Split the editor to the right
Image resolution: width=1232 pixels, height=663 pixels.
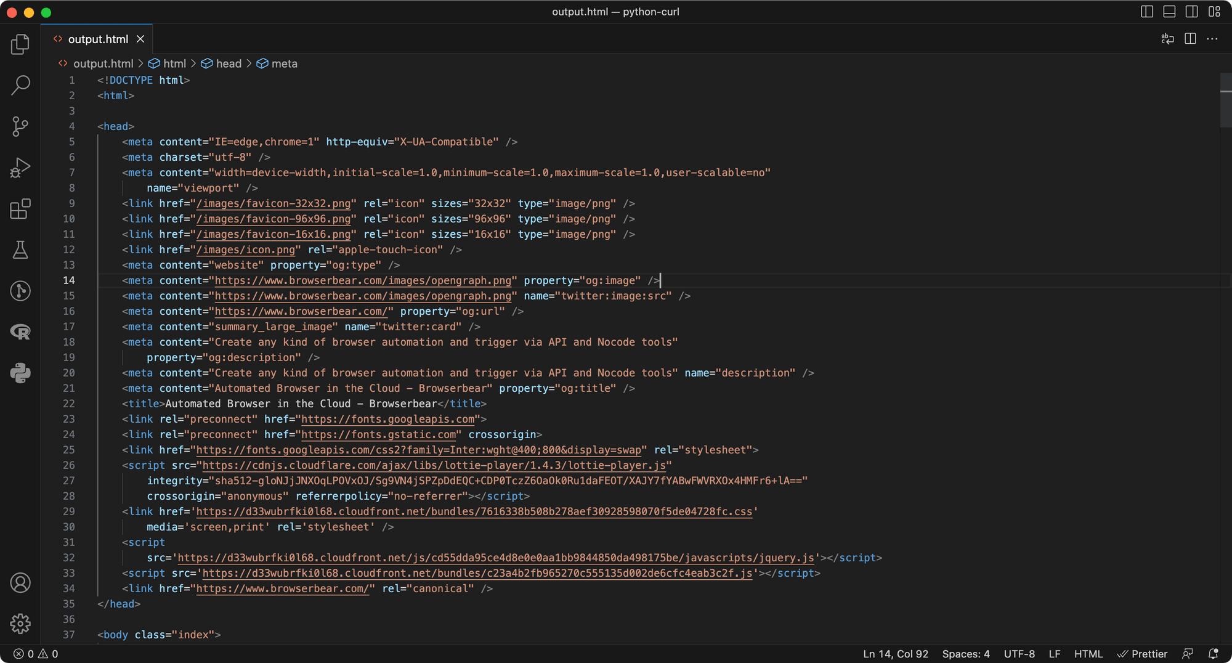click(1190, 39)
